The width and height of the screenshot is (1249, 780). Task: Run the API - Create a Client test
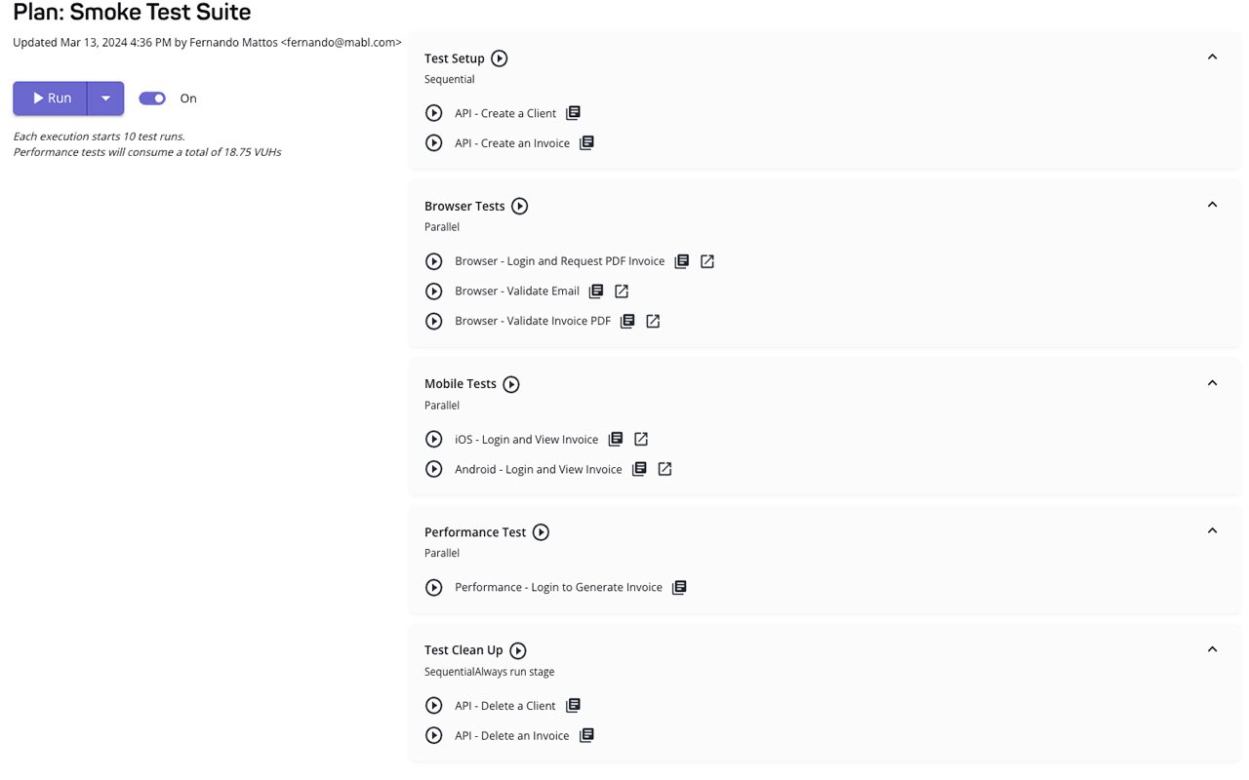[x=433, y=112]
